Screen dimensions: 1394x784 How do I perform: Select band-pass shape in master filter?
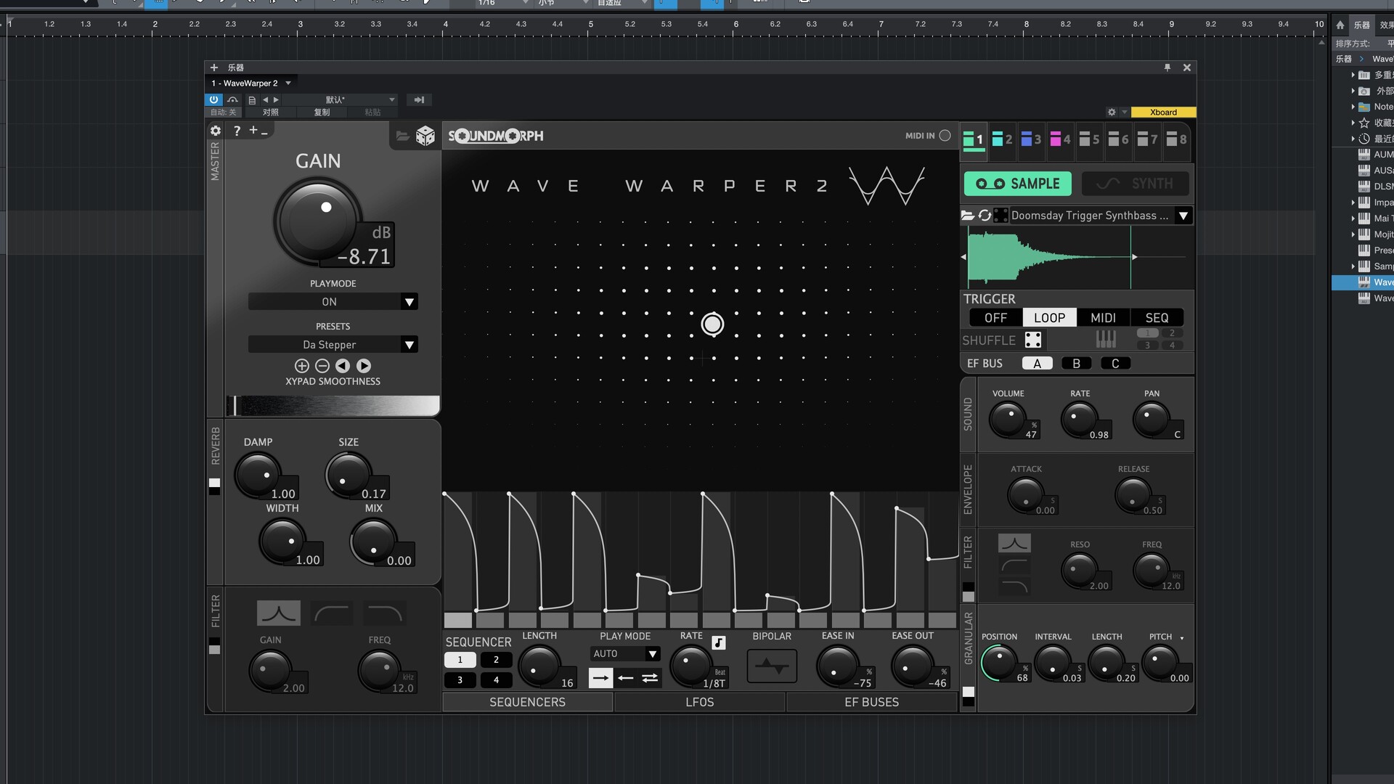pos(278,613)
